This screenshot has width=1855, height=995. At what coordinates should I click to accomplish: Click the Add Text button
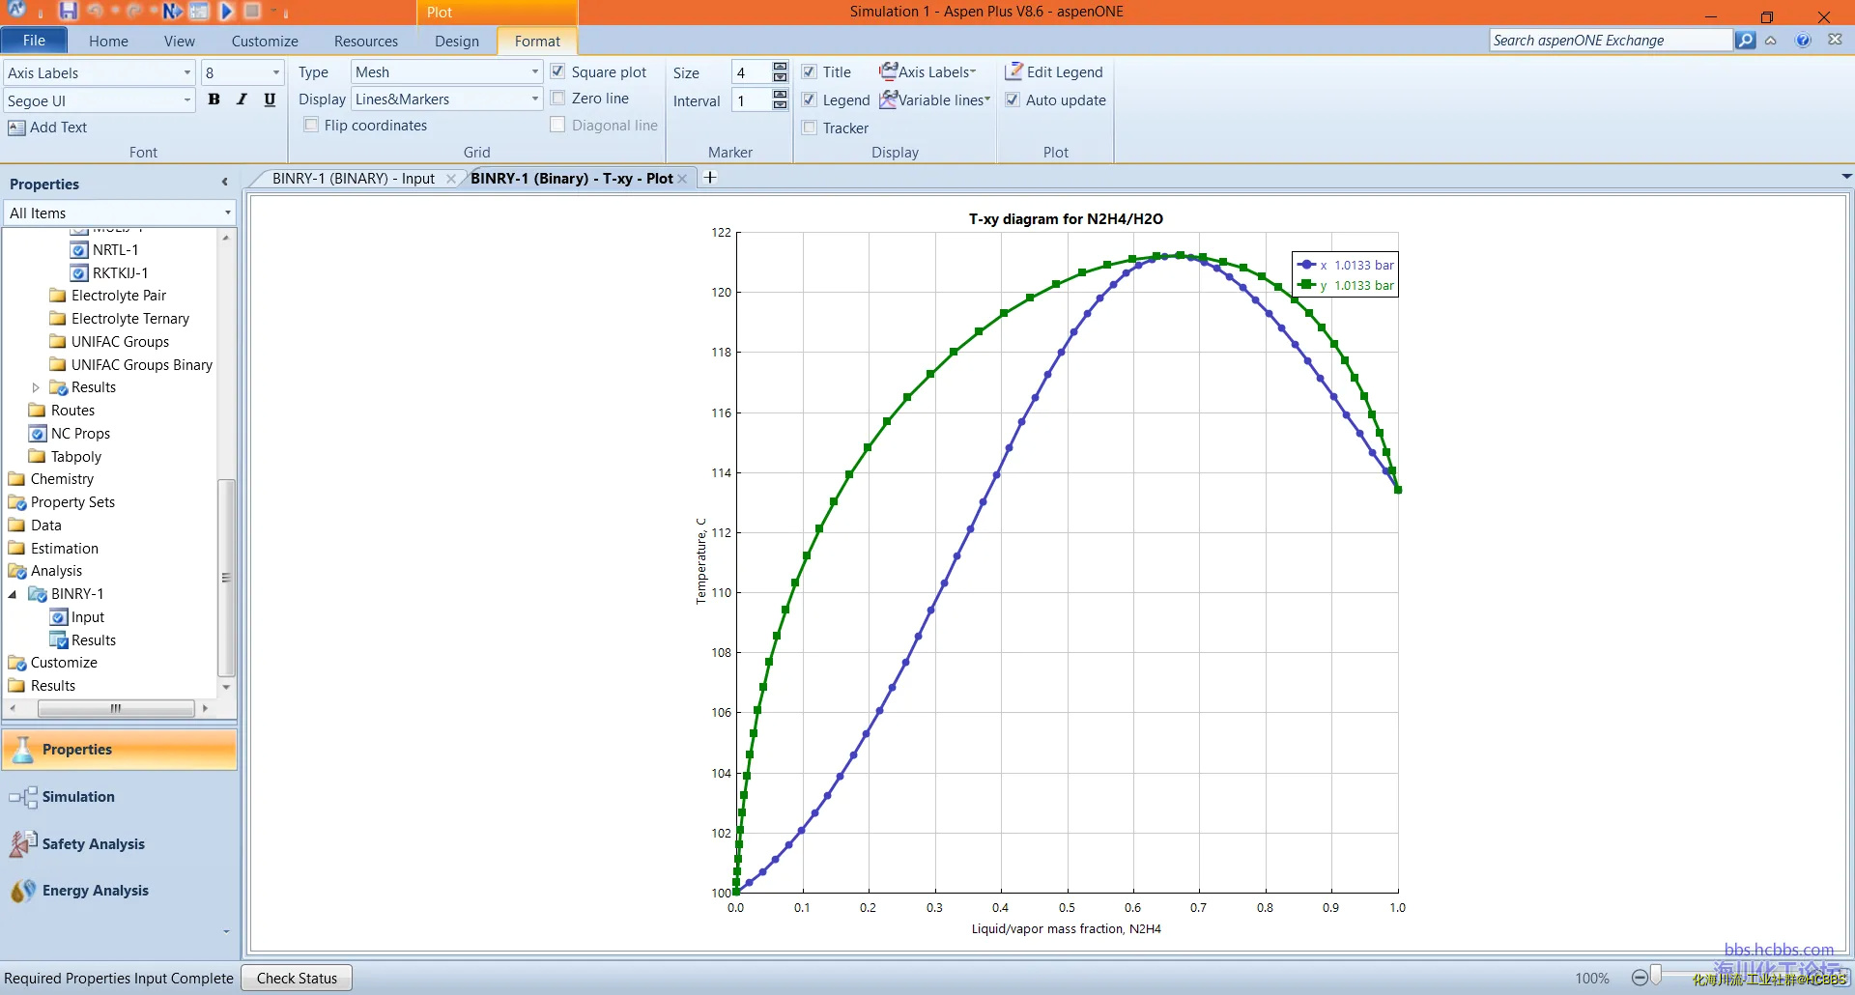tap(47, 128)
